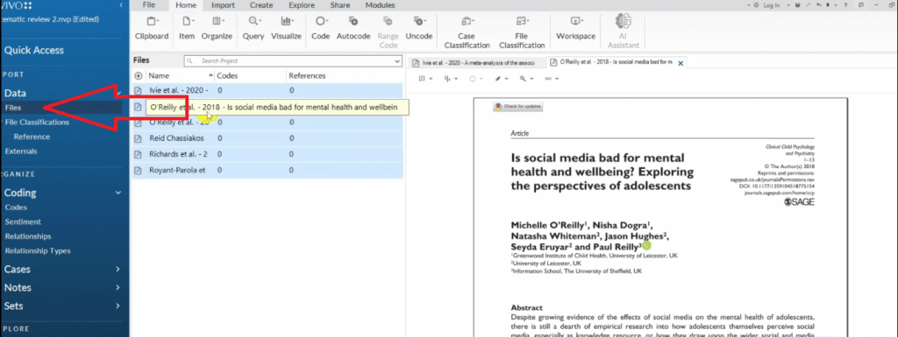Image resolution: width=898 pixels, height=337 pixels.
Task: Switch to the Import ribbon tab
Action: 223,5
